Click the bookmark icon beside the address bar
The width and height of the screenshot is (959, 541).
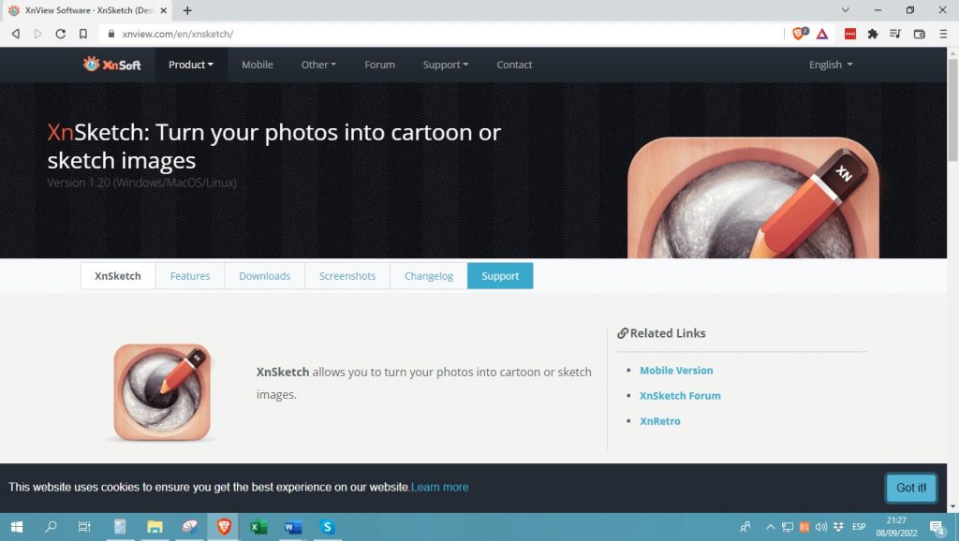[83, 34]
